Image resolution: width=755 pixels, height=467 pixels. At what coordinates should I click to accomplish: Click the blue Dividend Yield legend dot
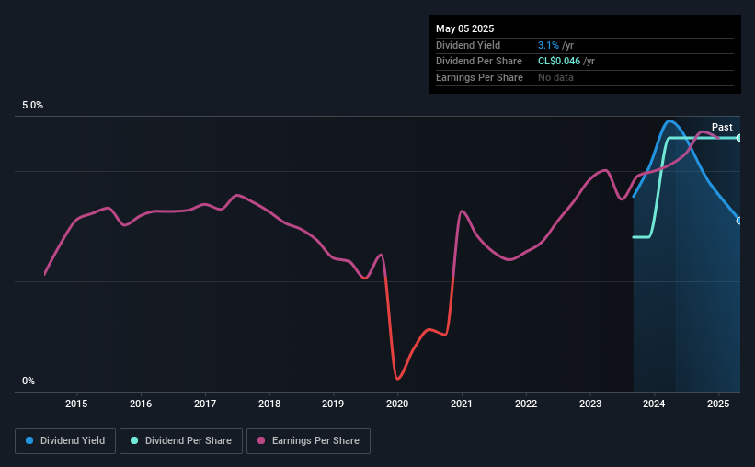point(29,440)
